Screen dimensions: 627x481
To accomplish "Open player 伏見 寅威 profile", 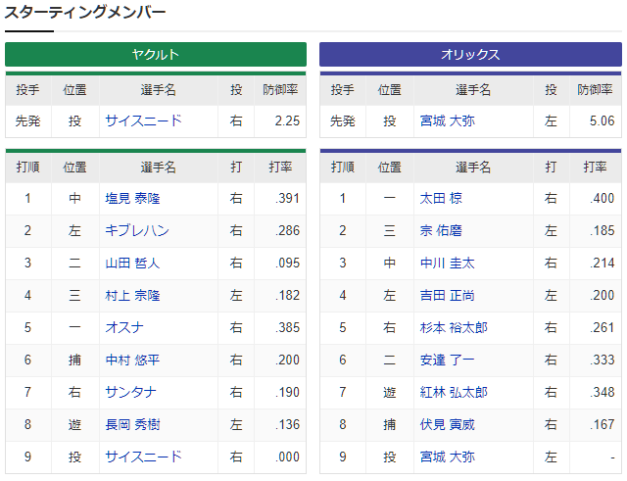I will 447,424.
